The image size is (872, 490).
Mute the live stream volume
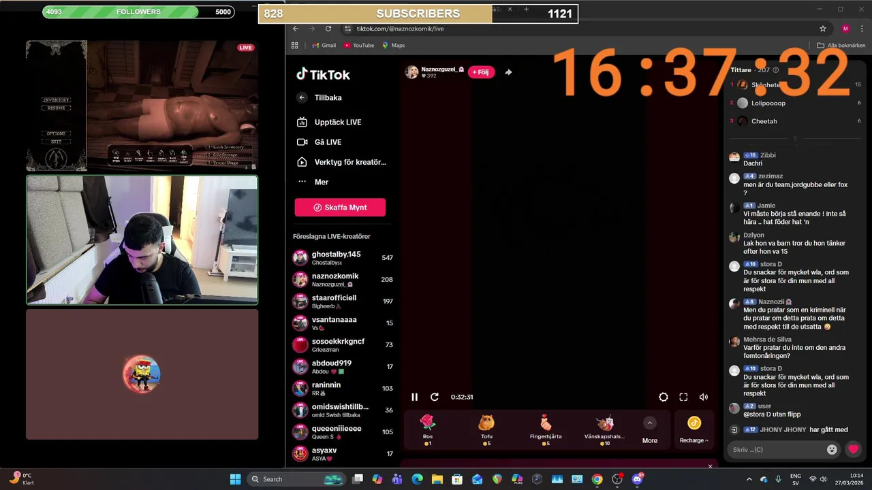704,397
